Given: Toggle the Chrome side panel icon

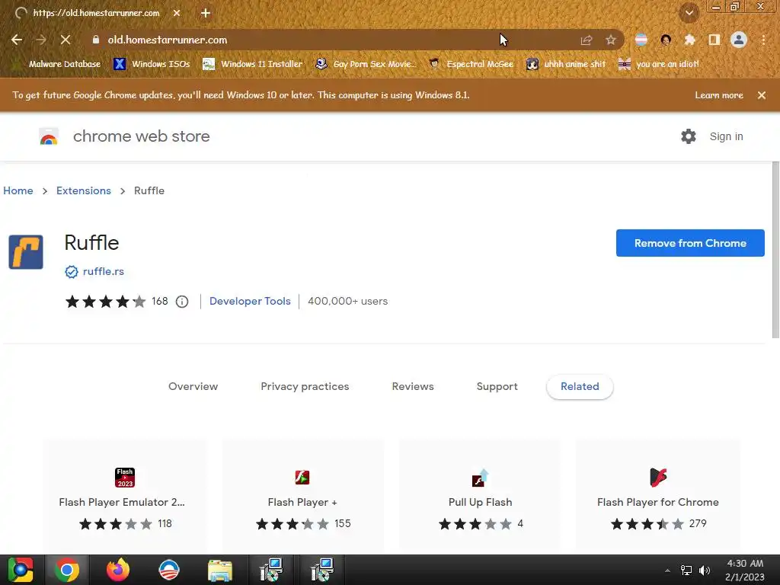Looking at the screenshot, I should tap(714, 40).
